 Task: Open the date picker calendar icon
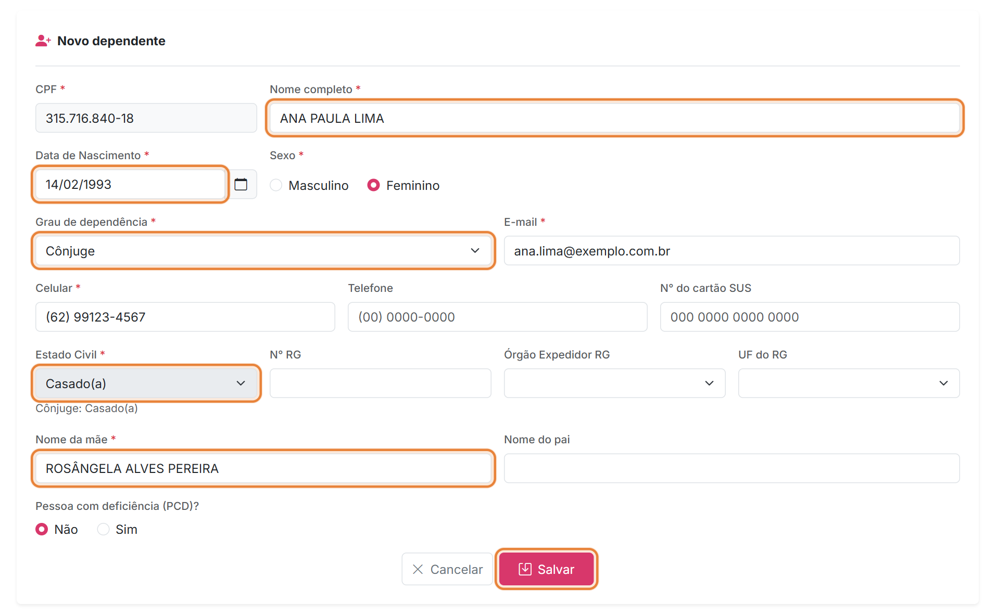click(241, 184)
